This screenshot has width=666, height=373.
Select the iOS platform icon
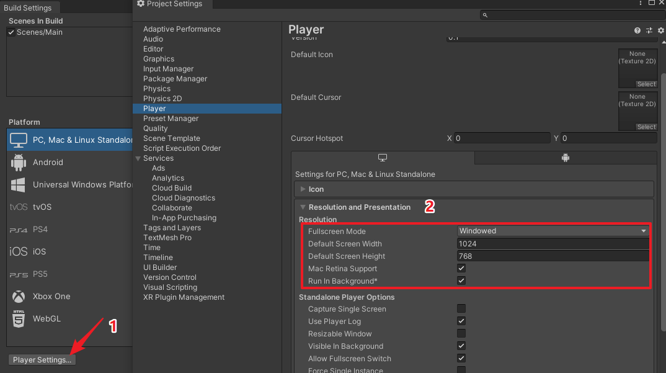[18, 252]
